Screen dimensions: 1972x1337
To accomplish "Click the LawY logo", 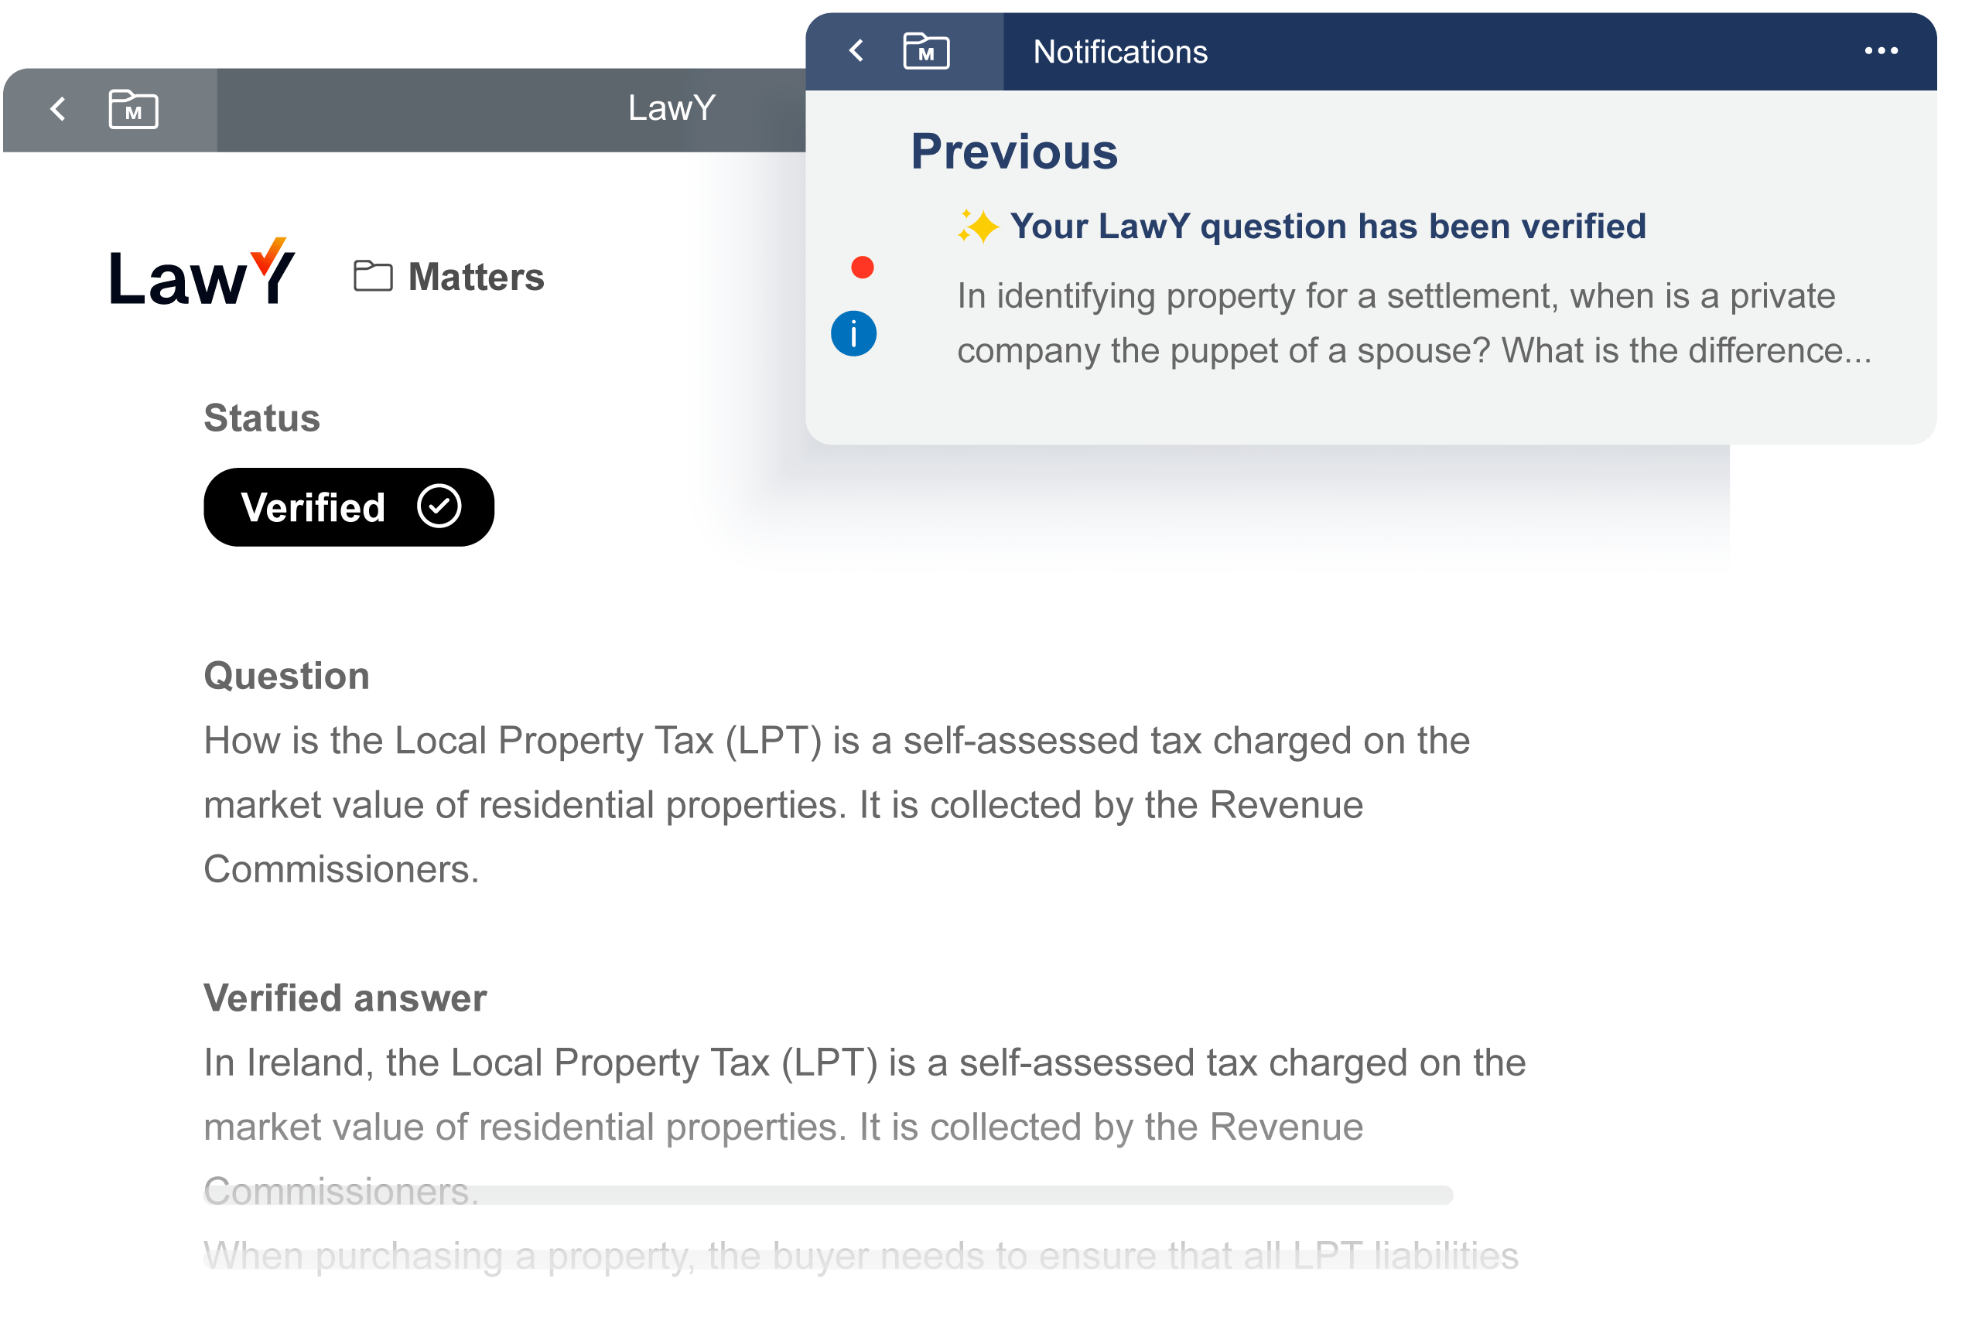I will (x=202, y=274).
